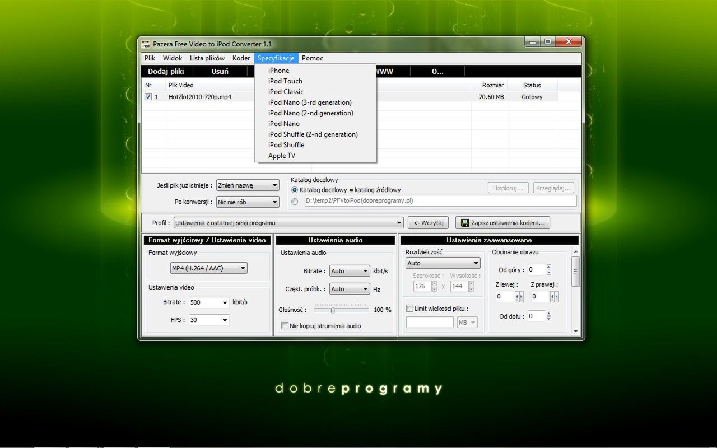717x448 pixels.
Task: Click Od dołu spinner arrows
Action: pyautogui.click(x=549, y=316)
